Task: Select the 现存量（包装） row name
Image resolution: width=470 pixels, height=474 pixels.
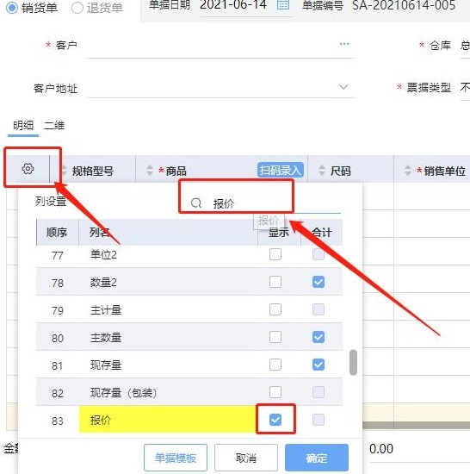Action: click(123, 393)
